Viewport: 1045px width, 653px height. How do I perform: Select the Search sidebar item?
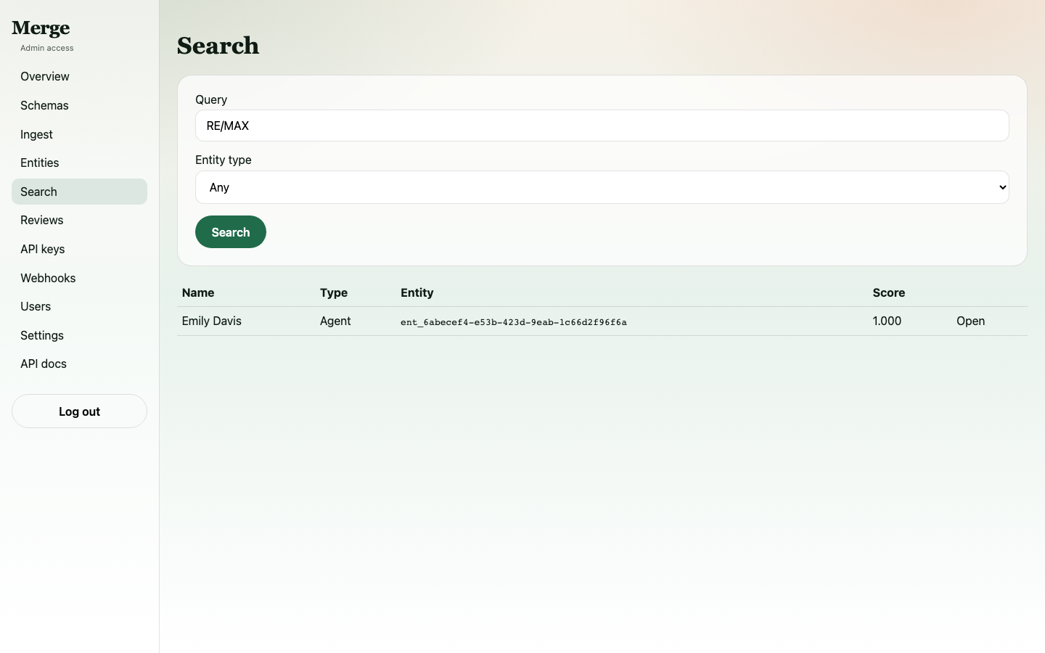click(79, 192)
